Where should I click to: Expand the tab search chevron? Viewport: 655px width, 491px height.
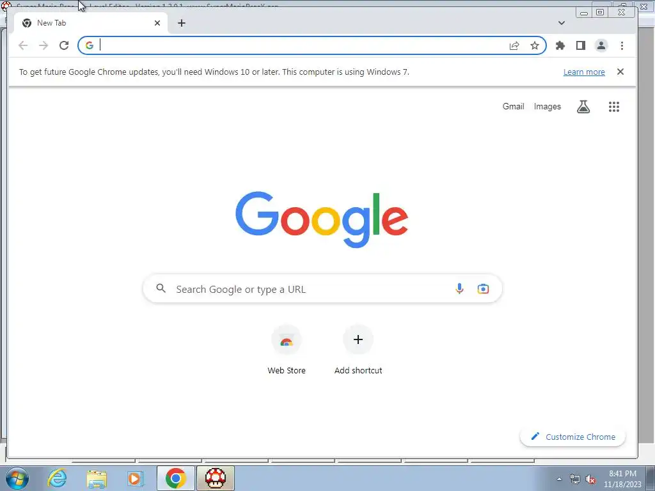pyautogui.click(x=562, y=23)
